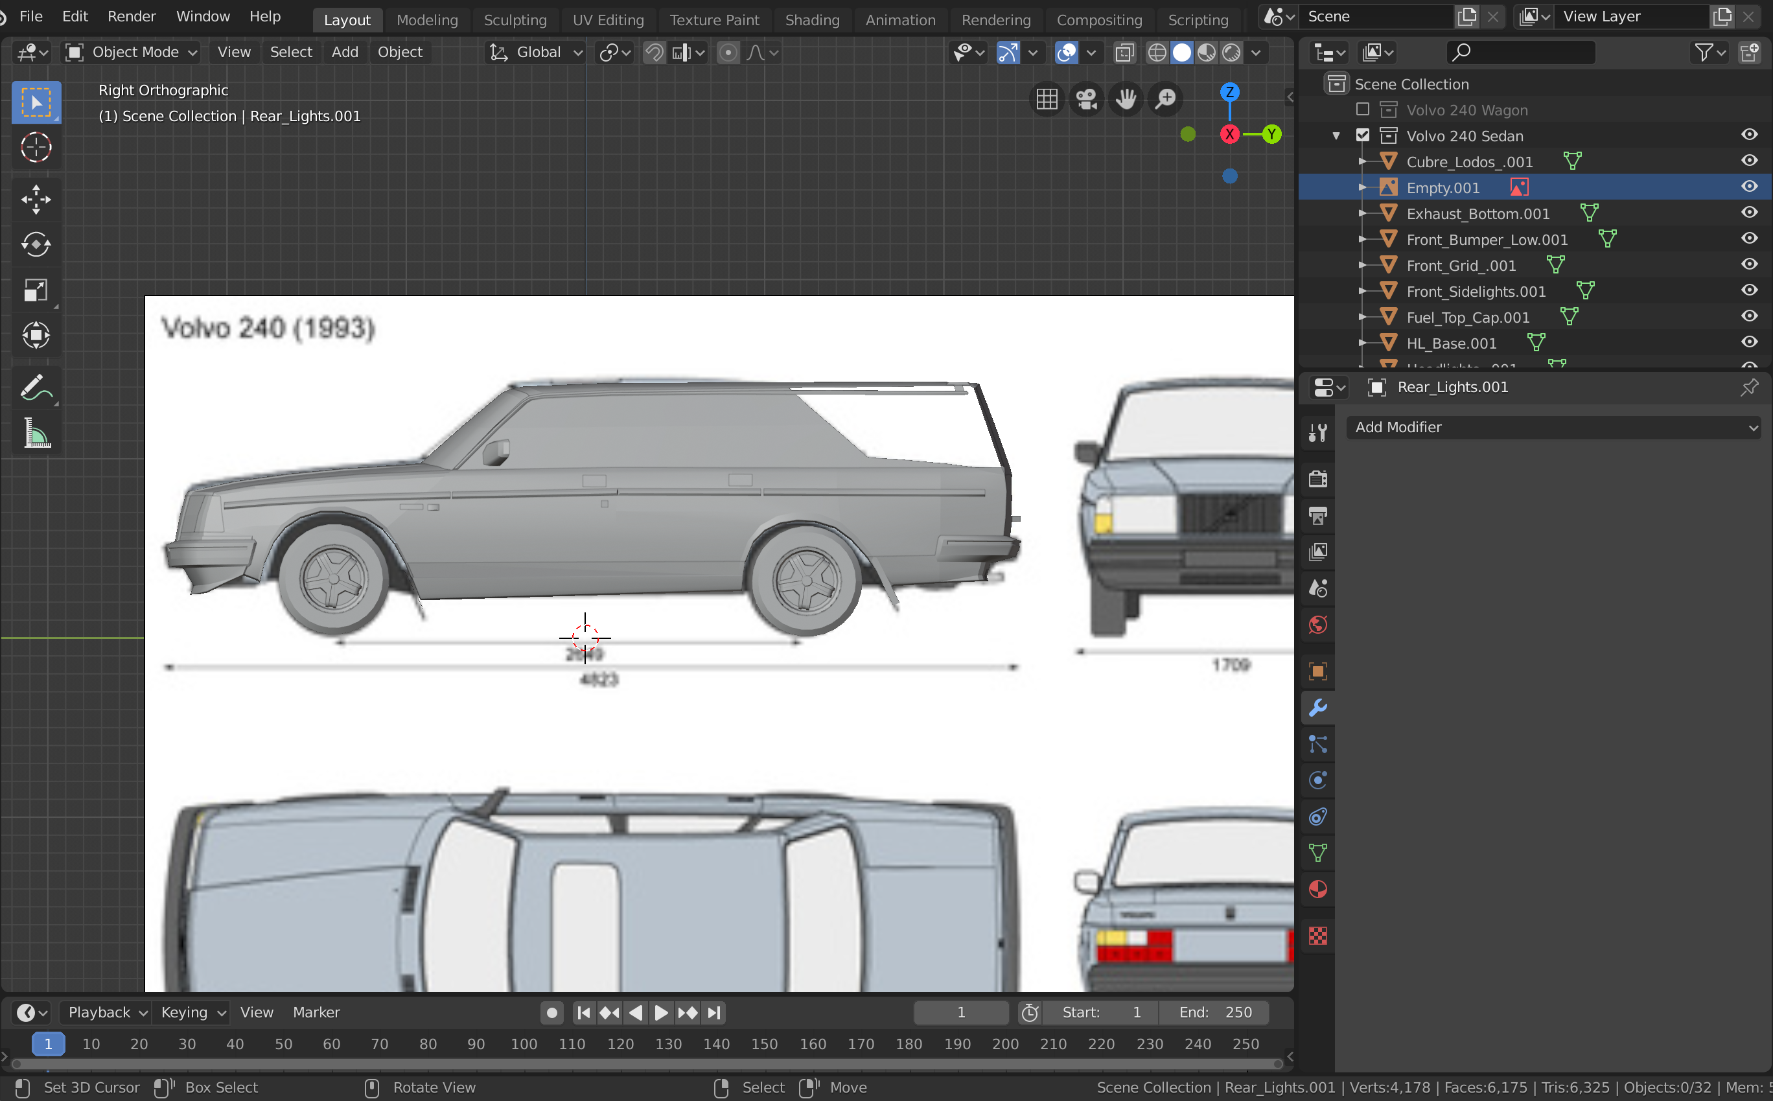This screenshot has width=1773, height=1101.
Task: Open the Output properties tab
Action: [x=1318, y=516]
